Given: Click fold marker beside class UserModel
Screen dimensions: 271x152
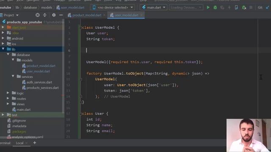Looking at the screenshot, I should pyautogui.click(x=80, y=27).
